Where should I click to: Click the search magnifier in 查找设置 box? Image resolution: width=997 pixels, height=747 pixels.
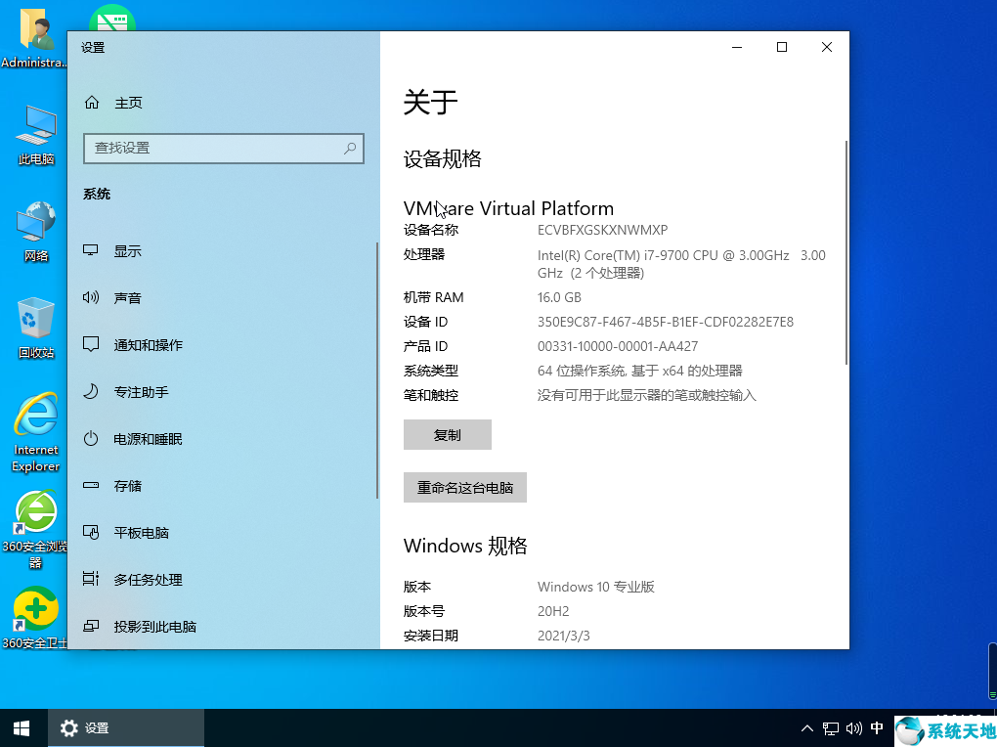[x=350, y=149]
